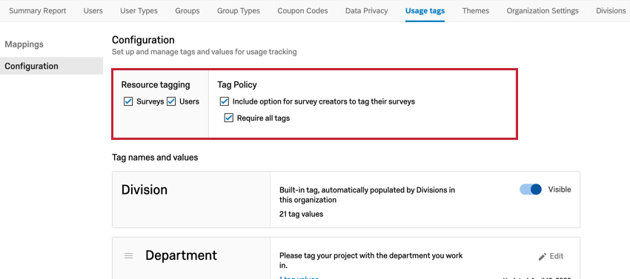Go to the User Types tab
This screenshot has height=279, width=630.
coord(139,11)
